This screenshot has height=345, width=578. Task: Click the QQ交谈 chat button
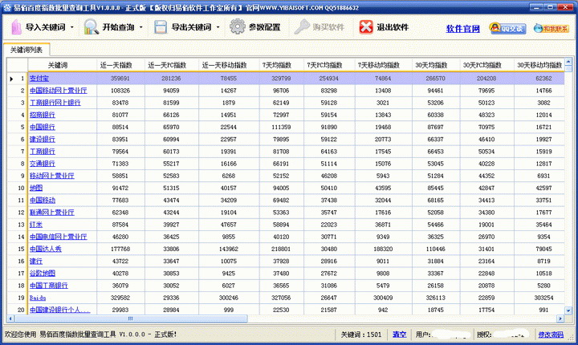(507, 28)
